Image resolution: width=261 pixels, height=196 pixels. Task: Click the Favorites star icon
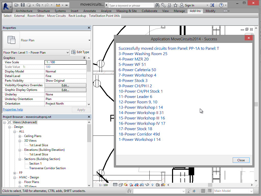point(175,5)
